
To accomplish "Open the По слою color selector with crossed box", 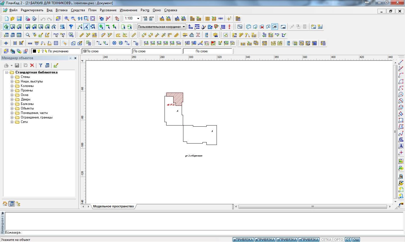I will click(x=107, y=51).
